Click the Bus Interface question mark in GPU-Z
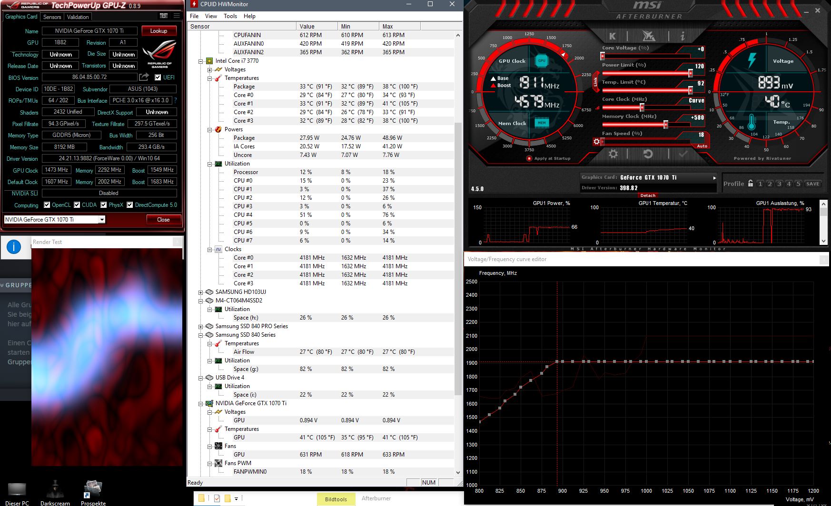831x506 pixels. pyautogui.click(x=176, y=100)
